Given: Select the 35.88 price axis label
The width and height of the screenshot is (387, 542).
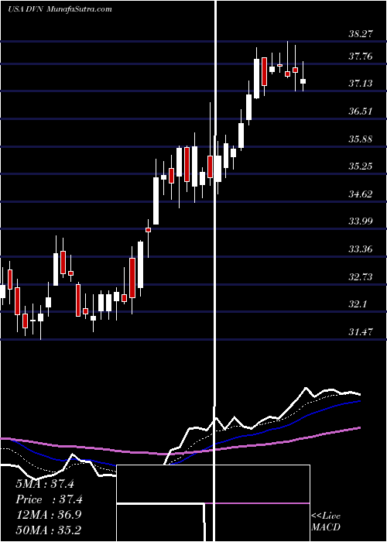Looking at the screenshot, I should (361, 139).
